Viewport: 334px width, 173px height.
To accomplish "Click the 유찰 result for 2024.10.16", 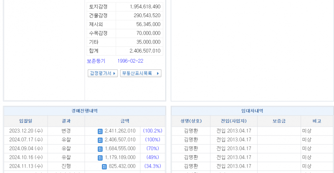I will 66,157.
